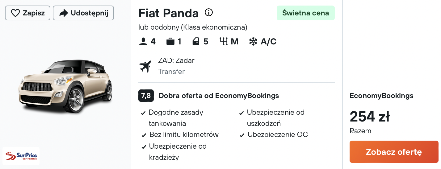Click the Zobacz ofertę button
This screenshot has height=169, width=441.
(x=394, y=152)
